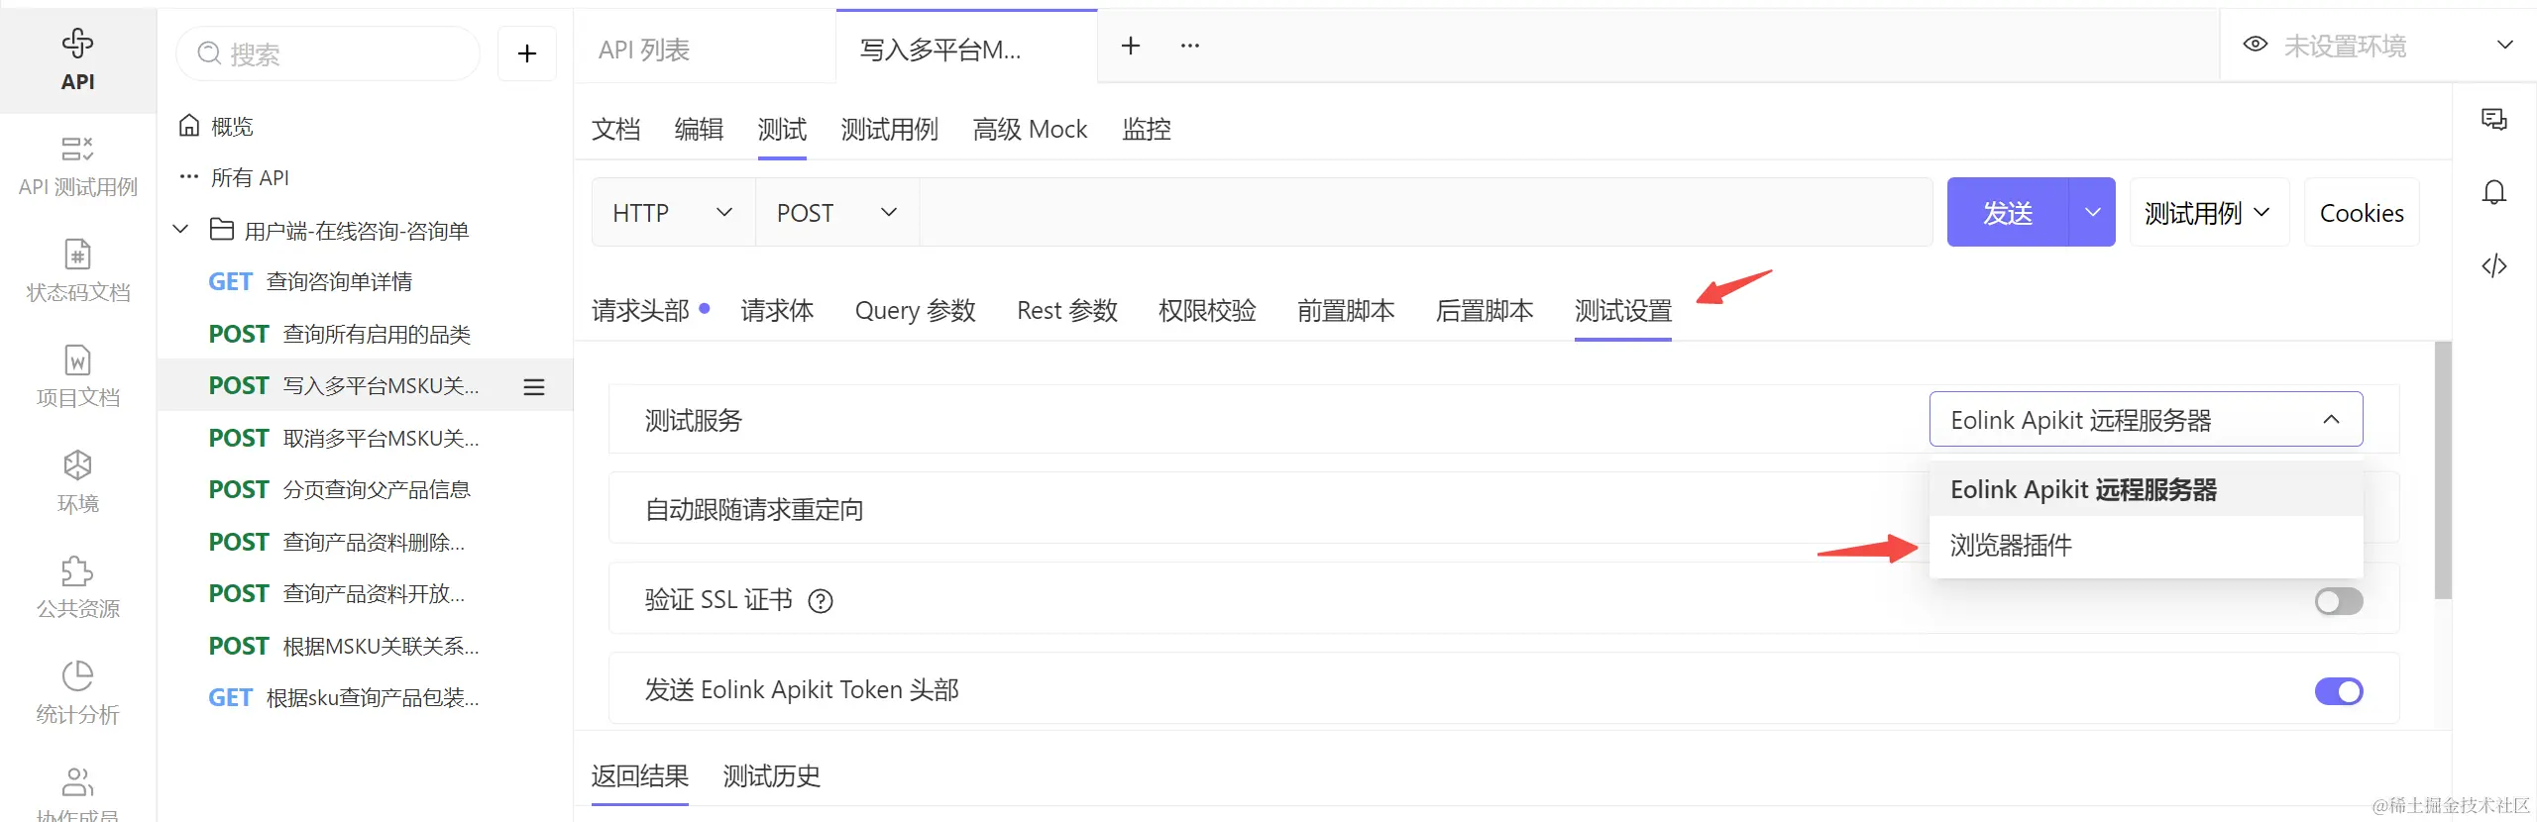Screen dimensions: 2537x822
Task: Open the 前置脚本 tab
Action: [x=1345, y=311]
